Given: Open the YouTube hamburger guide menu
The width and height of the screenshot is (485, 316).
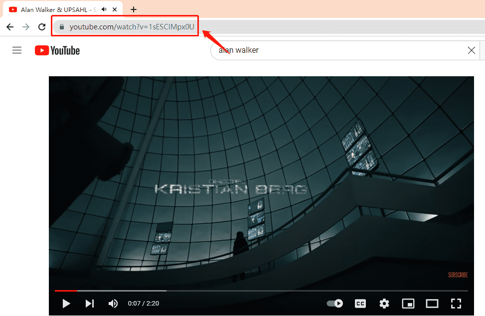Looking at the screenshot, I should 17,50.
